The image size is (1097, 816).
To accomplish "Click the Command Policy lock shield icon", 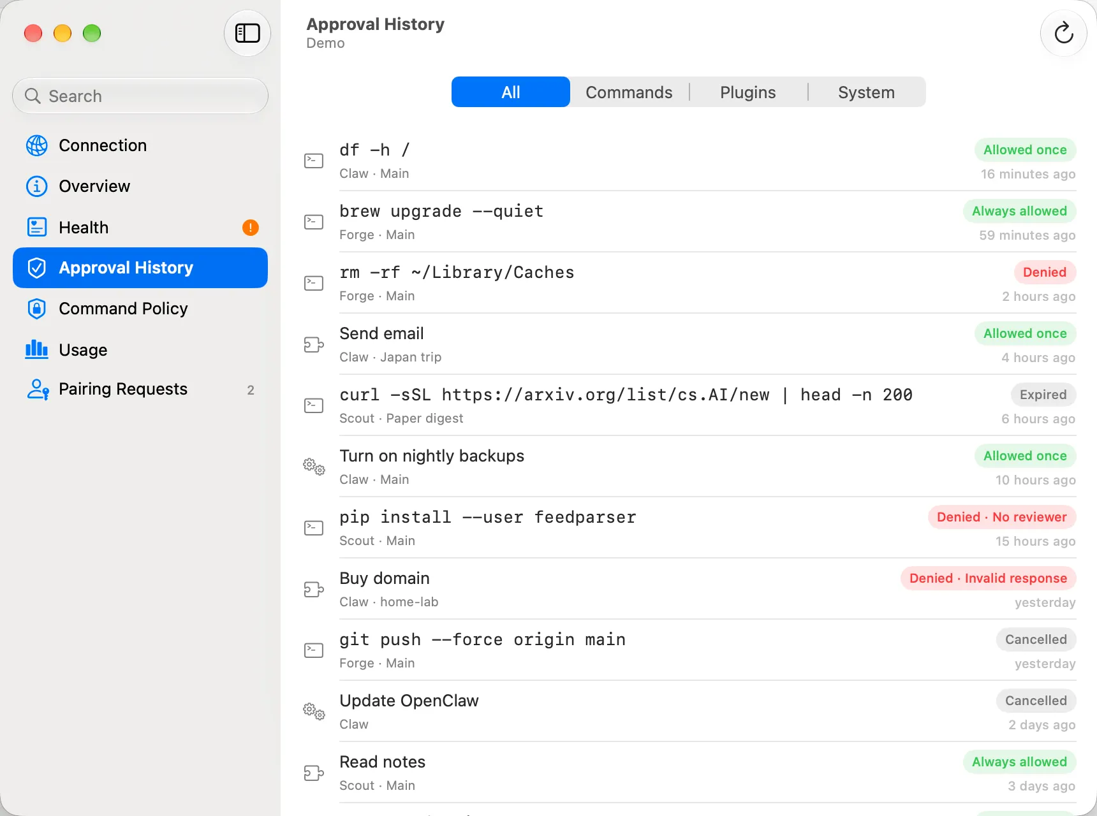I will [x=37, y=309].
